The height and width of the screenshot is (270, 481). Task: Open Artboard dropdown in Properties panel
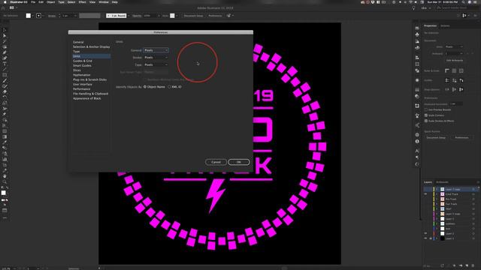[x=454, y=53]
